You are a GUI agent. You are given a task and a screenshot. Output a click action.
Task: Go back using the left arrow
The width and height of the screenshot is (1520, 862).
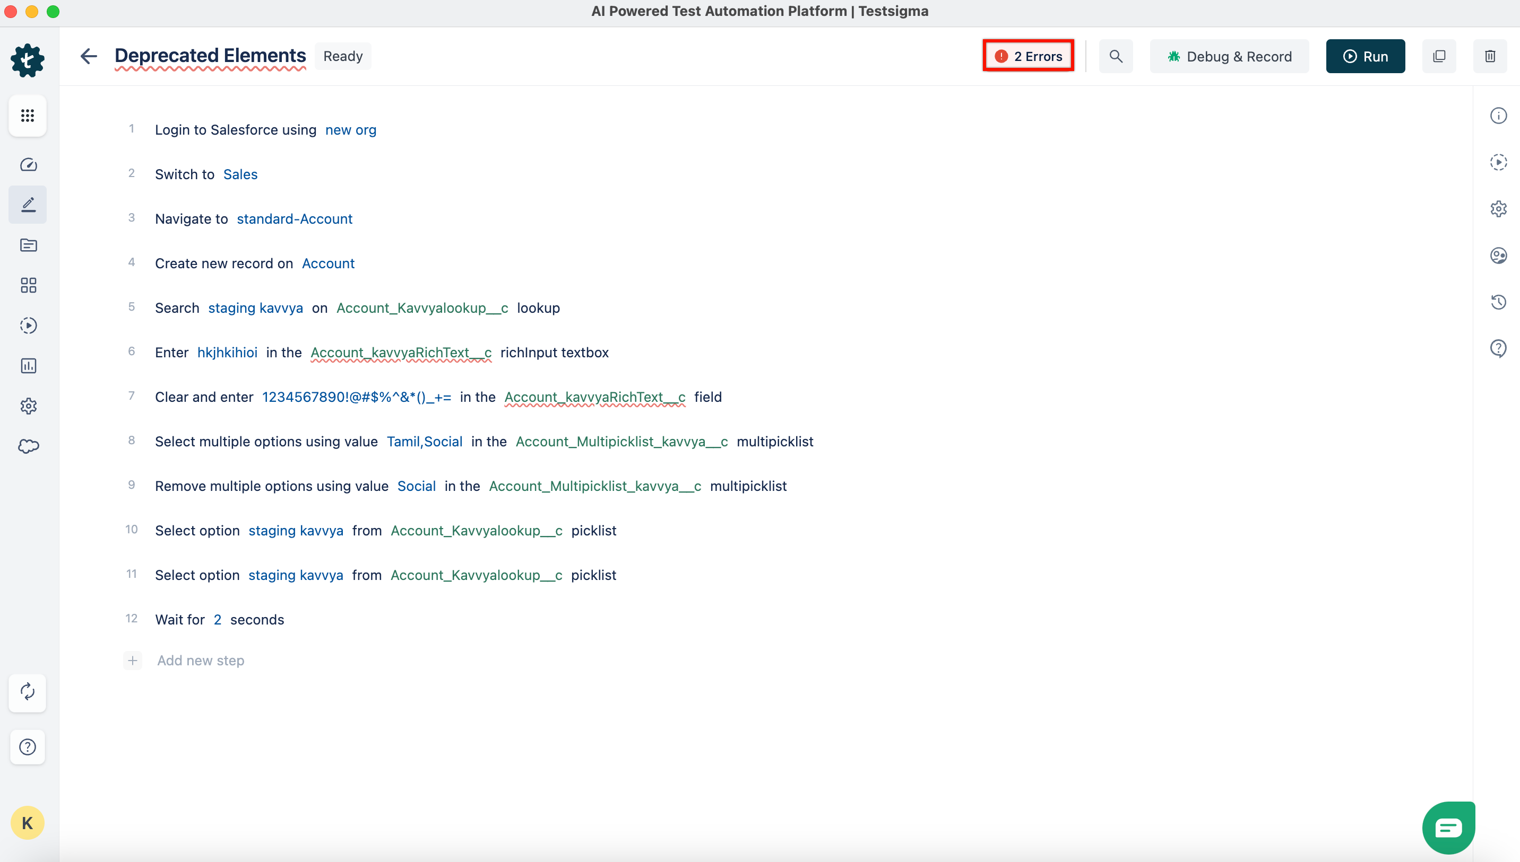click(x=88, y=56)
